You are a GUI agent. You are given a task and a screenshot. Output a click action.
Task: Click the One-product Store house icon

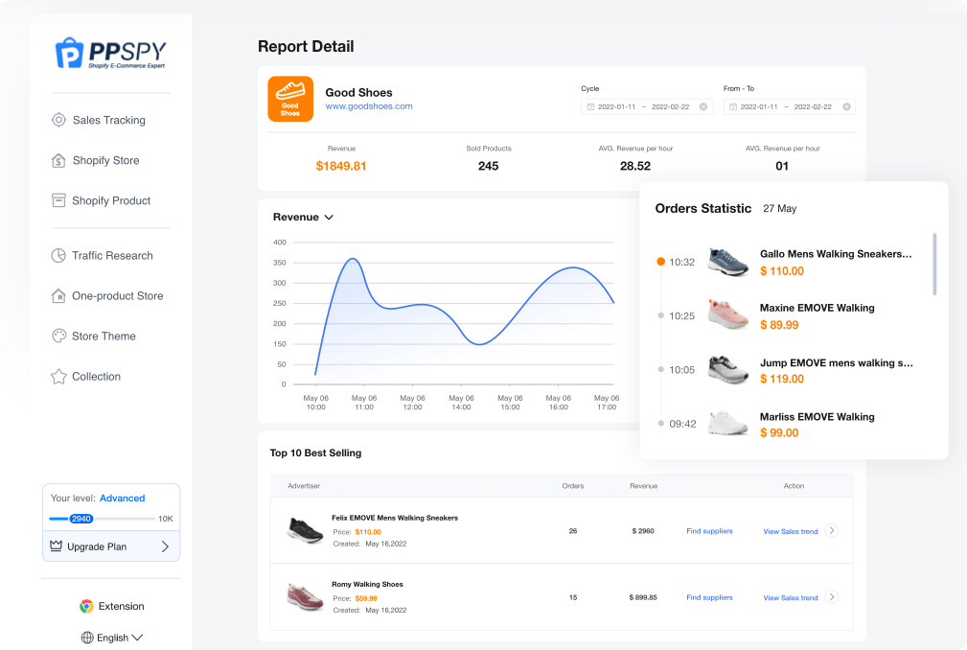pyautogui.click(x=58, y=296)
